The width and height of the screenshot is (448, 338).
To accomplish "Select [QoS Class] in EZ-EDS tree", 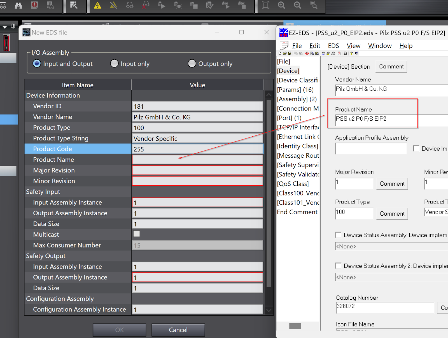I will click(x=293, y=184).
